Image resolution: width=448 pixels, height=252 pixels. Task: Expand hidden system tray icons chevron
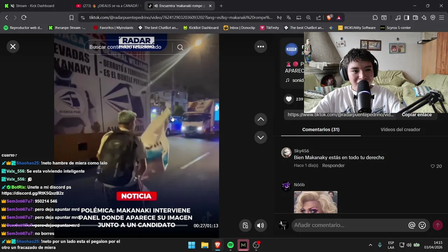370,245
